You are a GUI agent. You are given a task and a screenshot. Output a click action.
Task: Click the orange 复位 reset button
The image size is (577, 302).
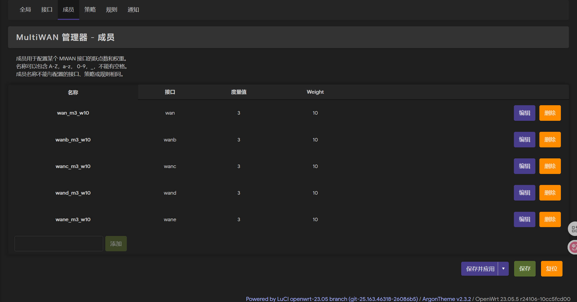tap(551, 269)
